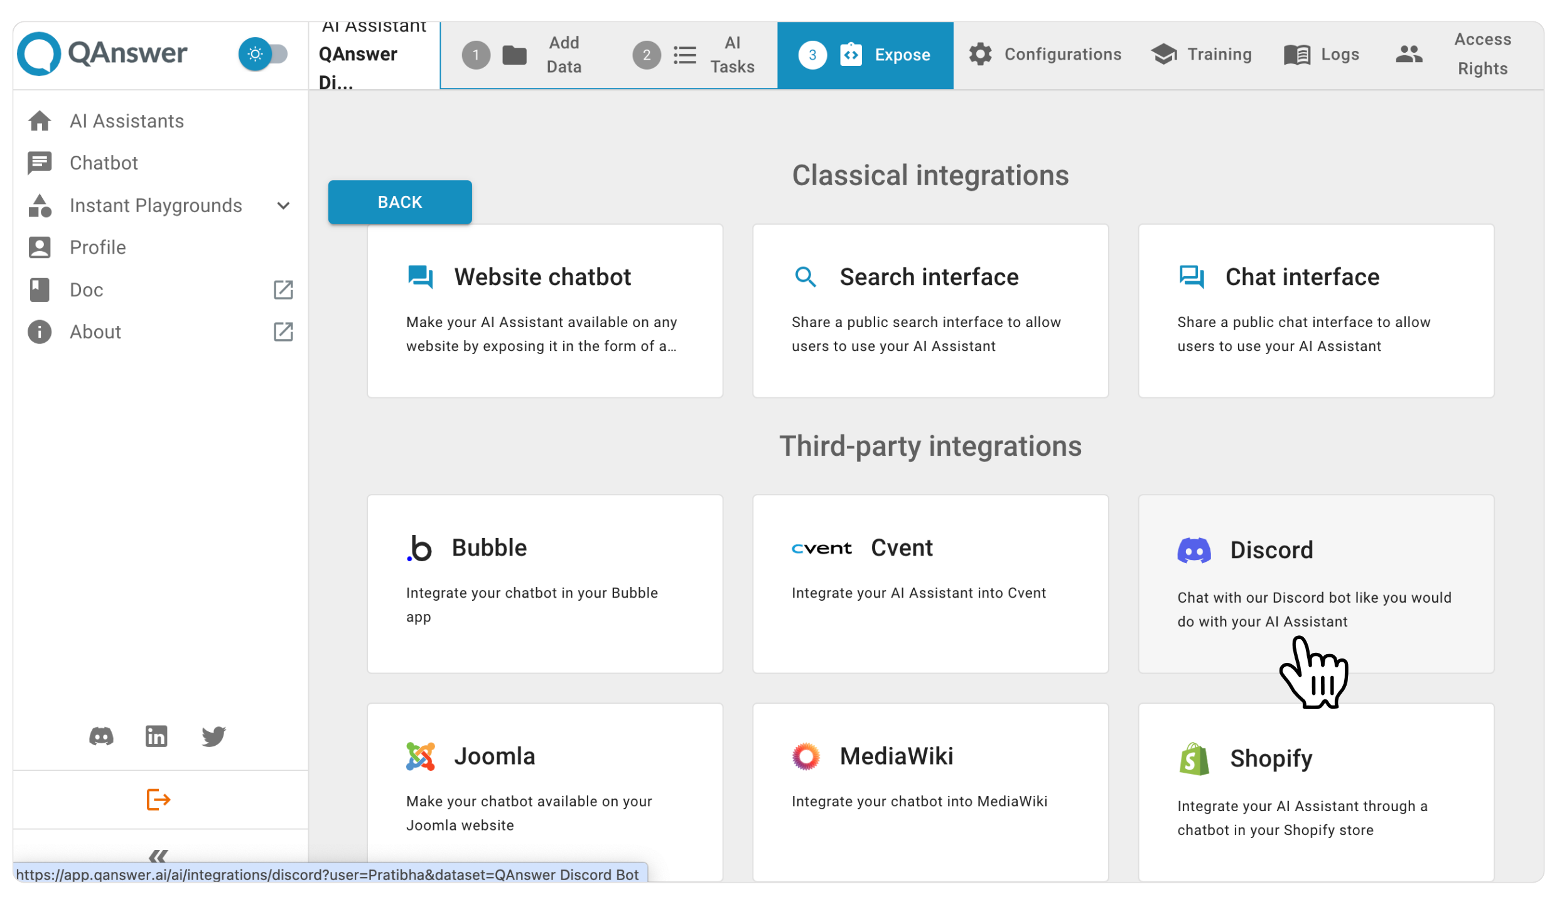The height and width of the screenshot is (904, 1557).
Task: Click the Shopify bag logo
Action: tap(1193, 759)
